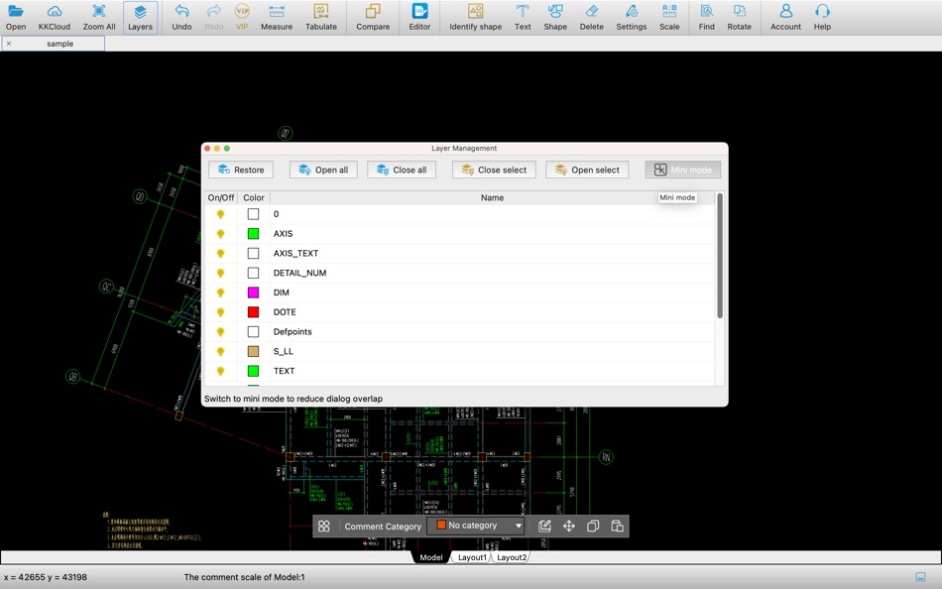Viewport: 942px width, 589px height.
Task: Select the AXIS_TEXT layer name
Action: [x=295, y=253]
